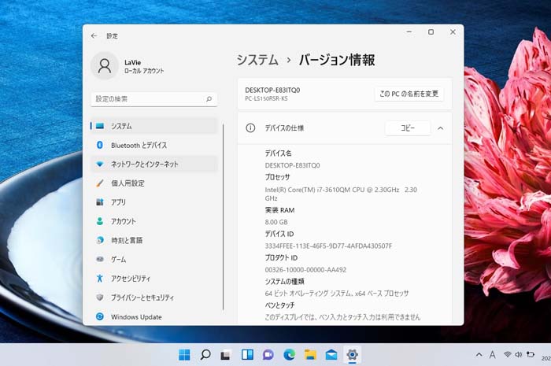Open 時刻と言語 settings page
This screenshot has height=366, width=551.
[x=154, y=240]
